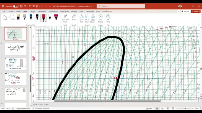Select slide 16 thumbnail
Viewport: 202px width, 113px height.
click(15, 49)
